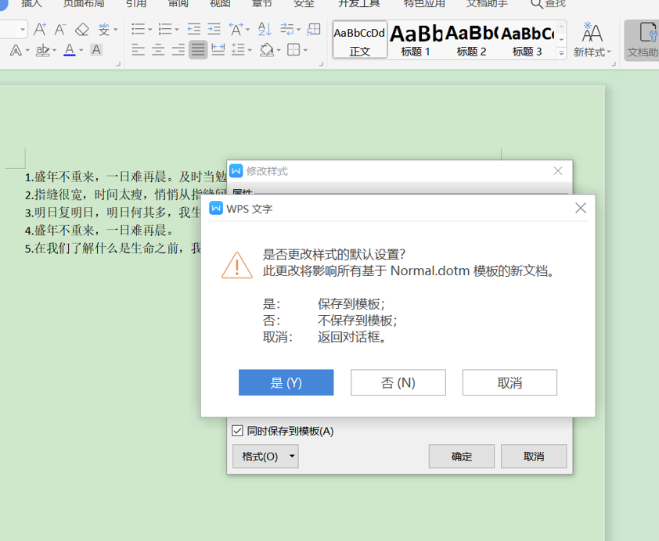This screenshot has width=659, height=541.
Task: Open the font size dropdown arrow
Action: pos(23,30)
